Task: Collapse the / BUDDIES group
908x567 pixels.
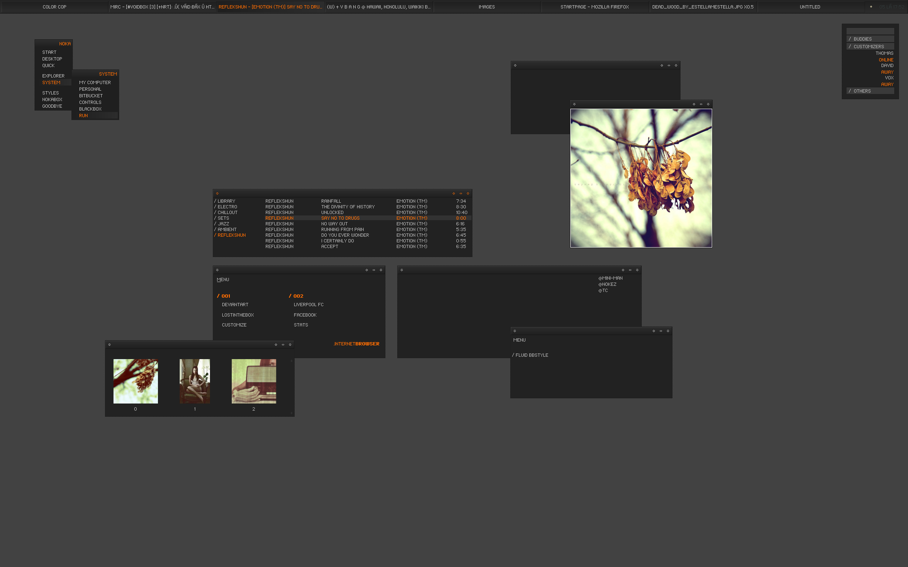Action: click(870, 39)
